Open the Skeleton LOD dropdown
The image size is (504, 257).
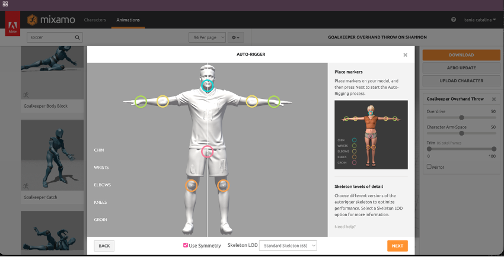tap(288, 246)
